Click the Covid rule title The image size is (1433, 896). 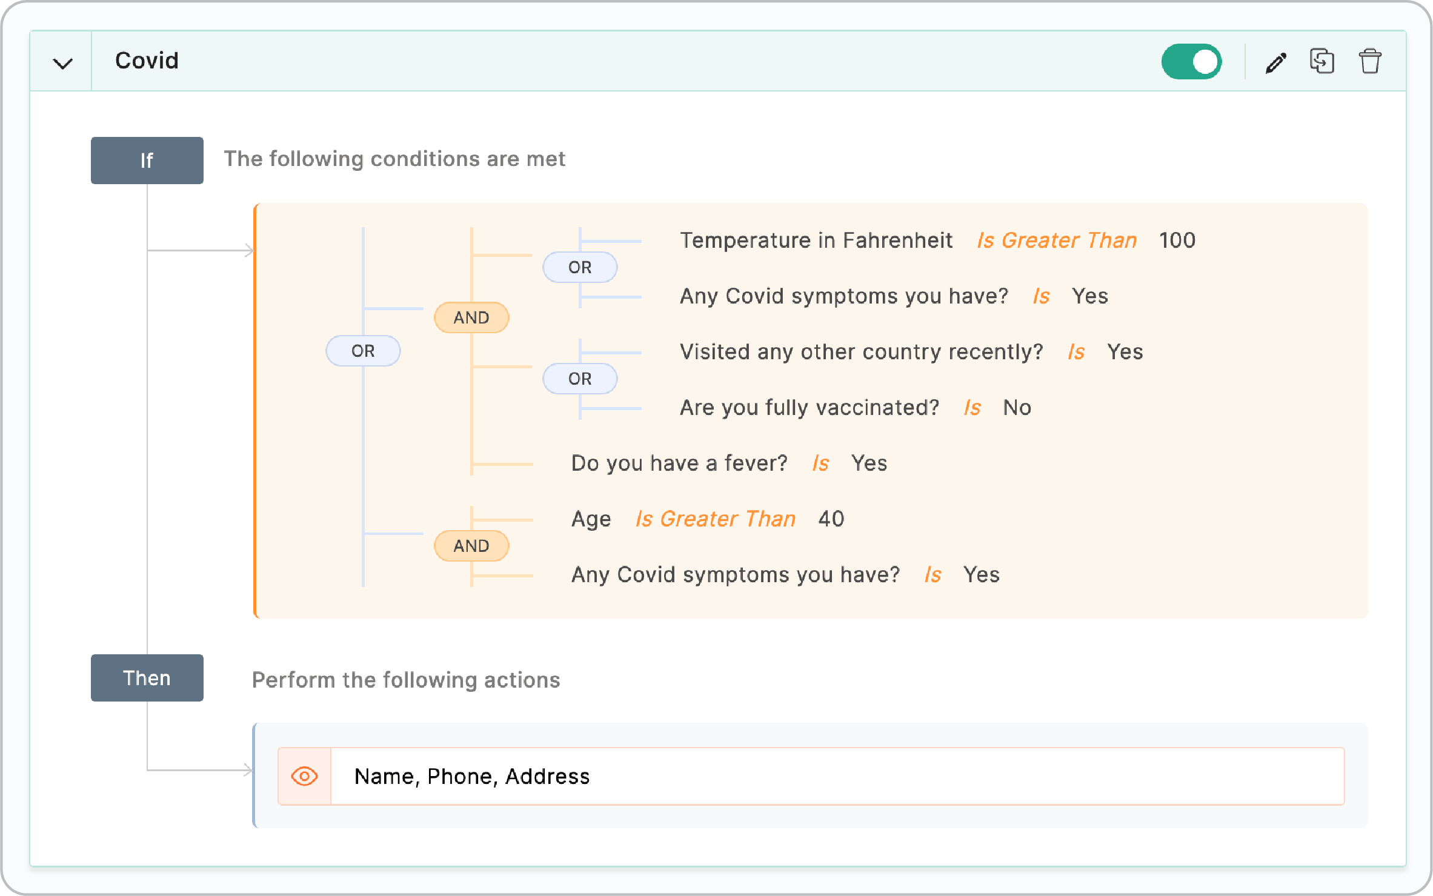coord(146,60)
